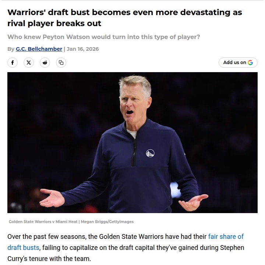265x265 pixels.
Task: Click the Jan 16, 2026 publish date
Action: point(83,49)
